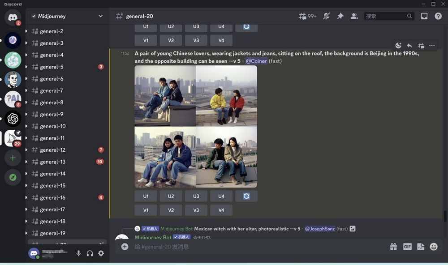The height and width of the screenshot is (265, 448).
Task: Switch to the general-5 channel
Action: click(x=52, y=67)
